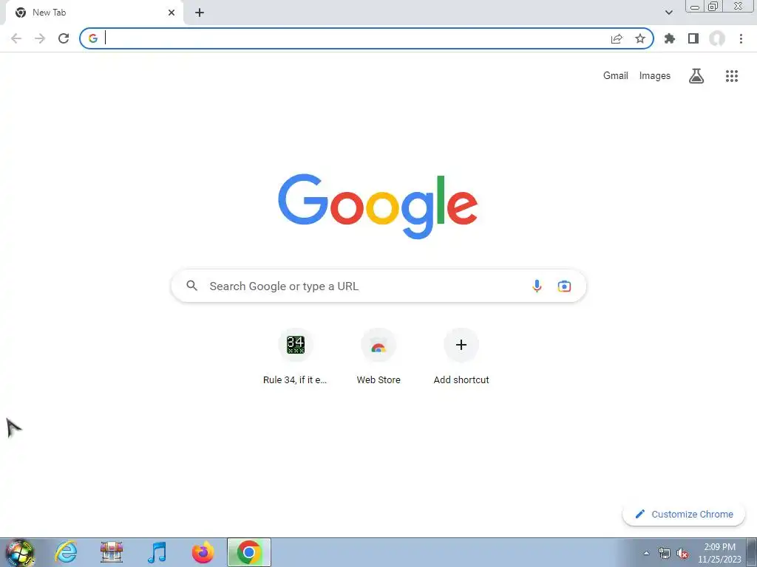Open Windows Start menu
This screenshot has width=757, height=567.
(20, 552)
